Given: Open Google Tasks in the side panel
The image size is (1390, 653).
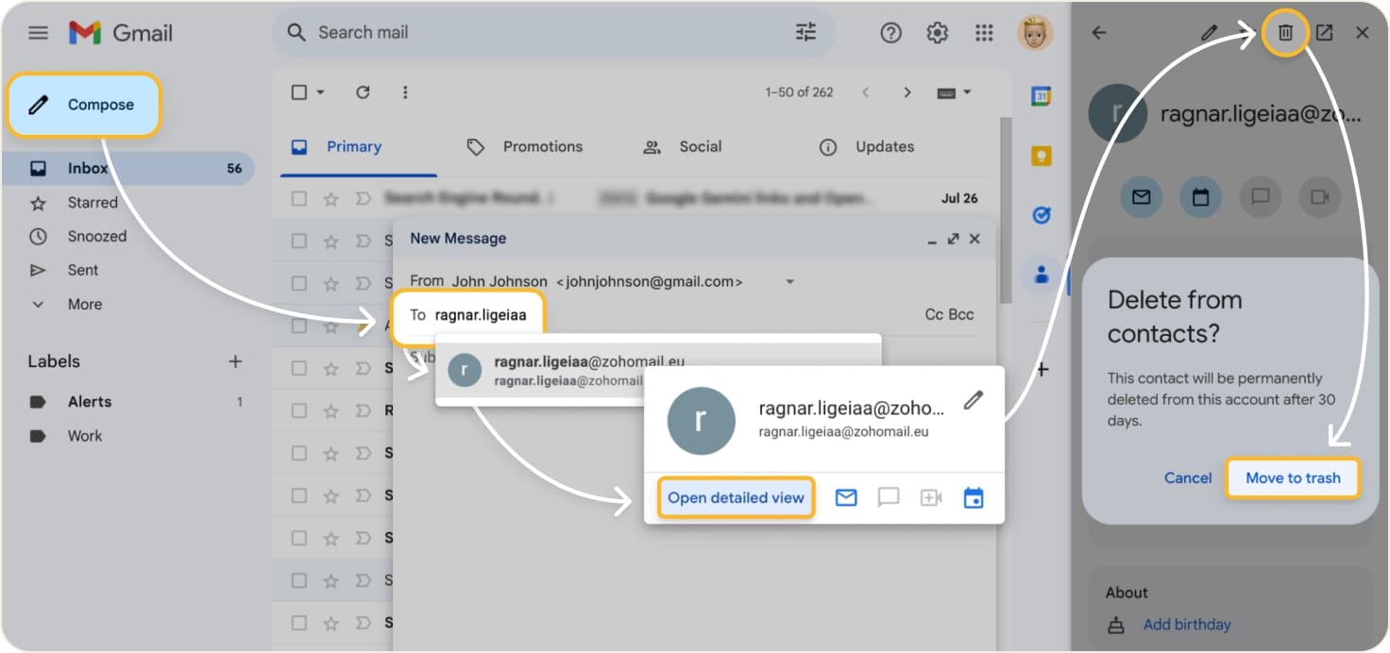Looking at the screenshot, I should 1040,215.
